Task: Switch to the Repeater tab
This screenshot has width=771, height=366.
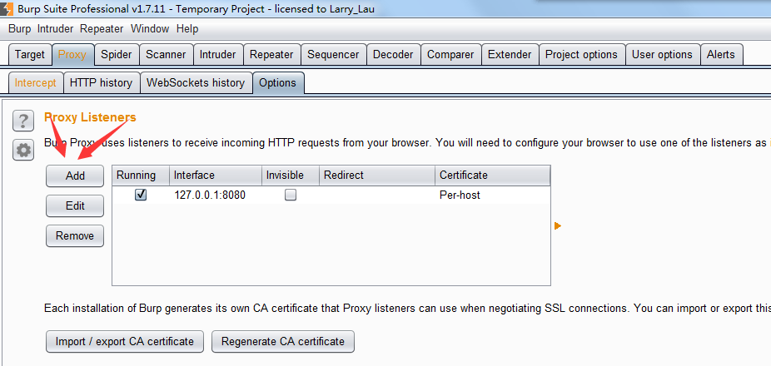Action: (271, 55)
